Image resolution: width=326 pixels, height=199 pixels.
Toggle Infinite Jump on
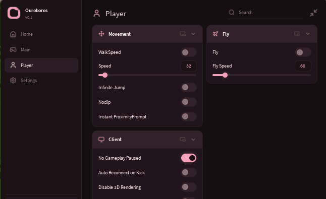(189, 87)
